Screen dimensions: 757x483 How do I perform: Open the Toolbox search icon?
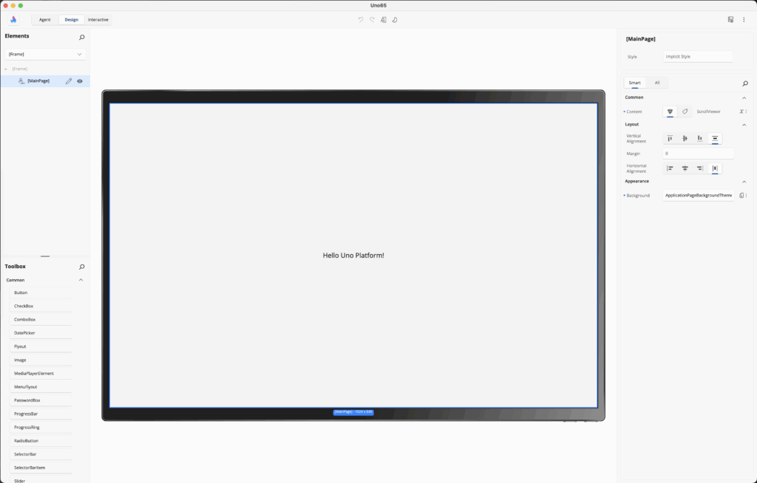coord(81,267)
